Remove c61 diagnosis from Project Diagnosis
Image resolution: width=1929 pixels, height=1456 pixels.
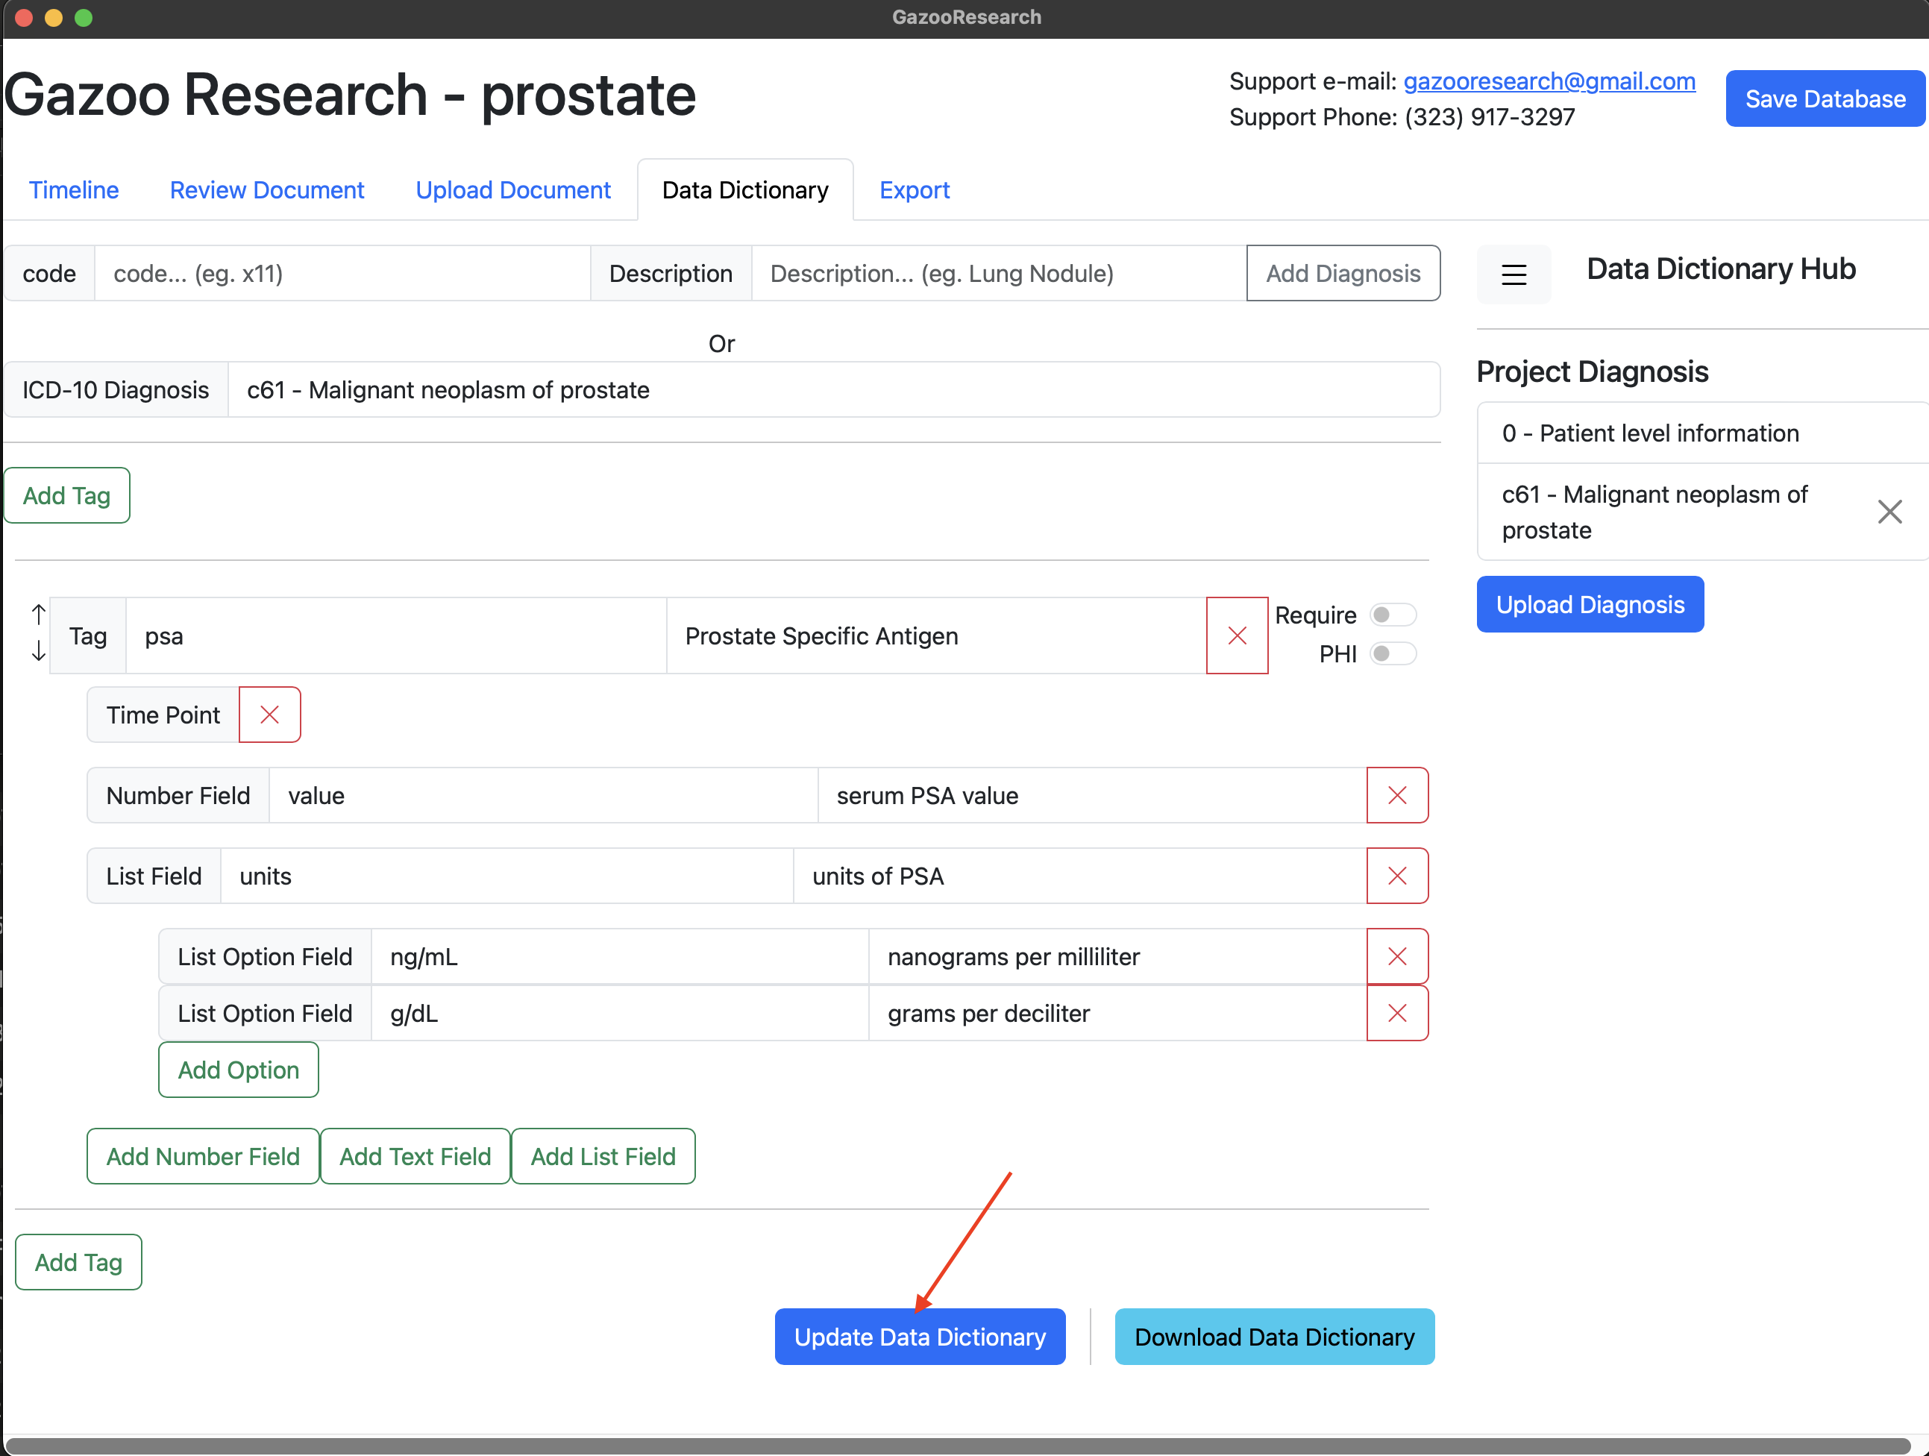(x=1889, y=512)
